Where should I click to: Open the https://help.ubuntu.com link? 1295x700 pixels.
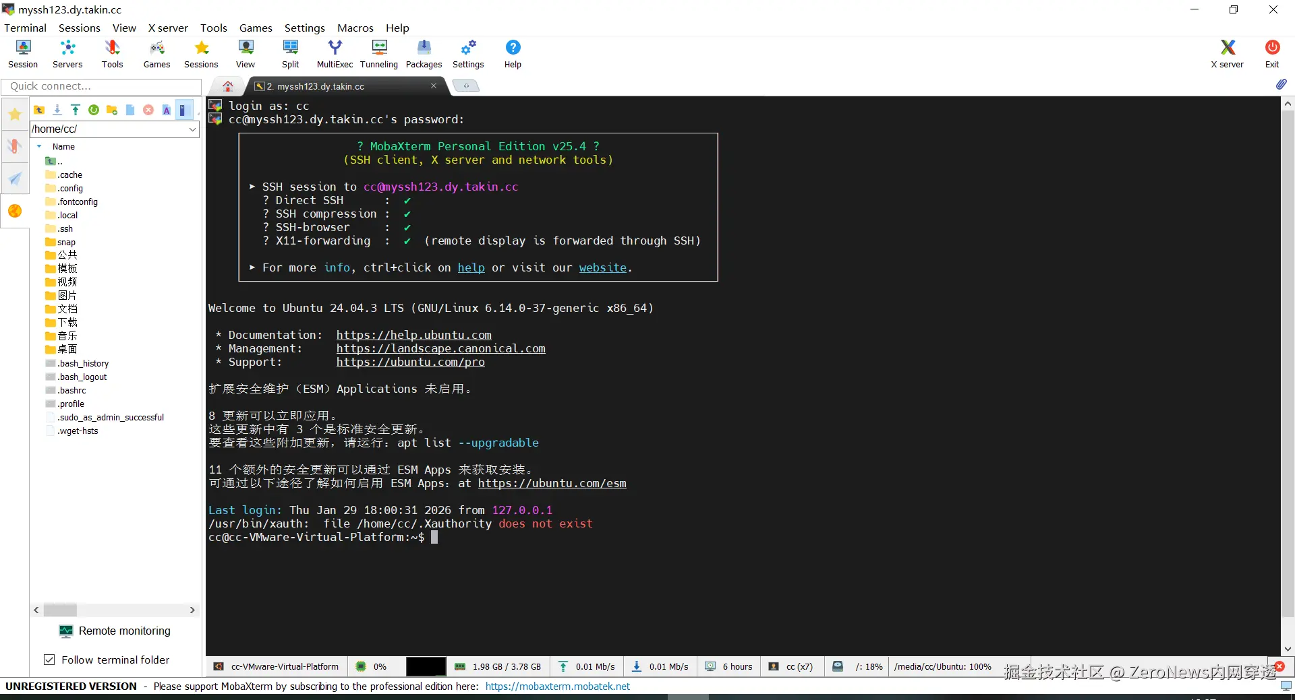(413, 335)
